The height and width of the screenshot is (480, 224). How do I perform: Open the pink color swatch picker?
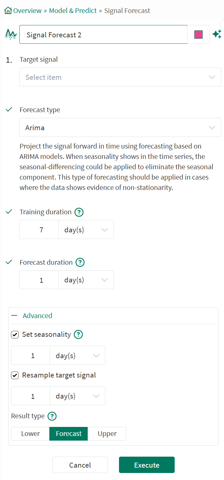click(198, 34)
